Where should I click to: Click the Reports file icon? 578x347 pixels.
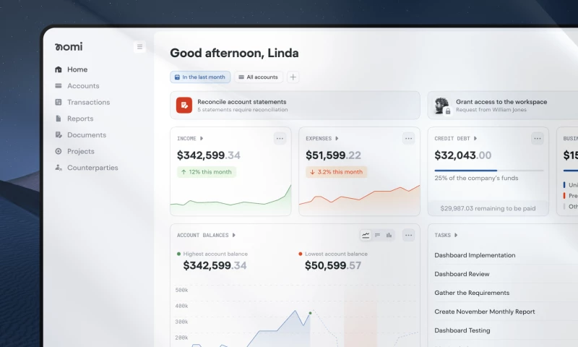tap(59, 119)
